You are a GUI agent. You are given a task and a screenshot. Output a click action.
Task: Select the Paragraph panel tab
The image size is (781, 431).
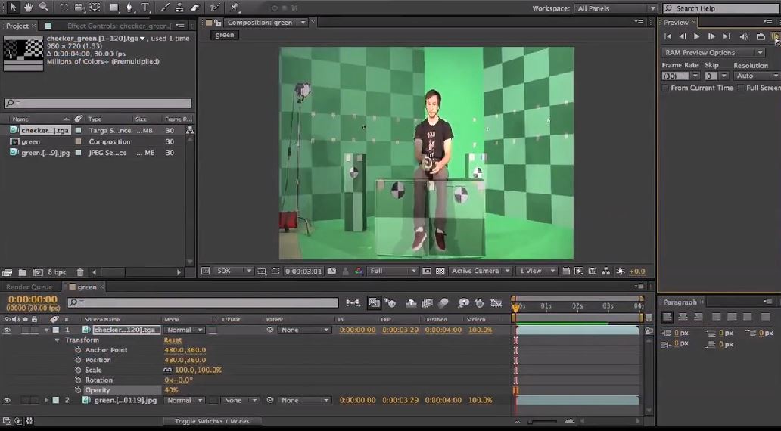click(680, 302)
